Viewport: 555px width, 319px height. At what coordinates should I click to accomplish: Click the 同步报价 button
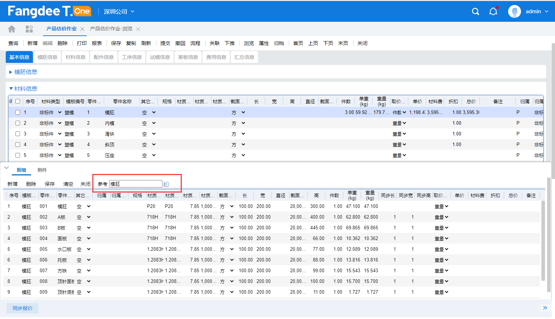click(23, 308)
